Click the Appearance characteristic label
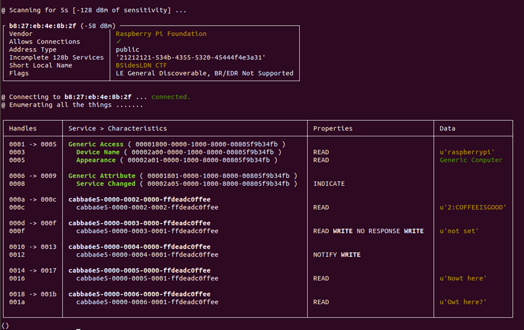 pos(96,160)
